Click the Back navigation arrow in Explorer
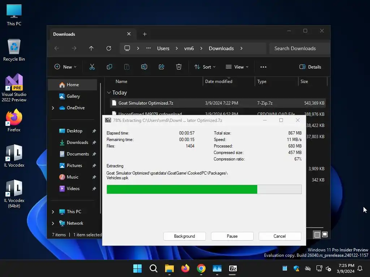The width and height of the screenshot is (370, 277). point(57,48)
